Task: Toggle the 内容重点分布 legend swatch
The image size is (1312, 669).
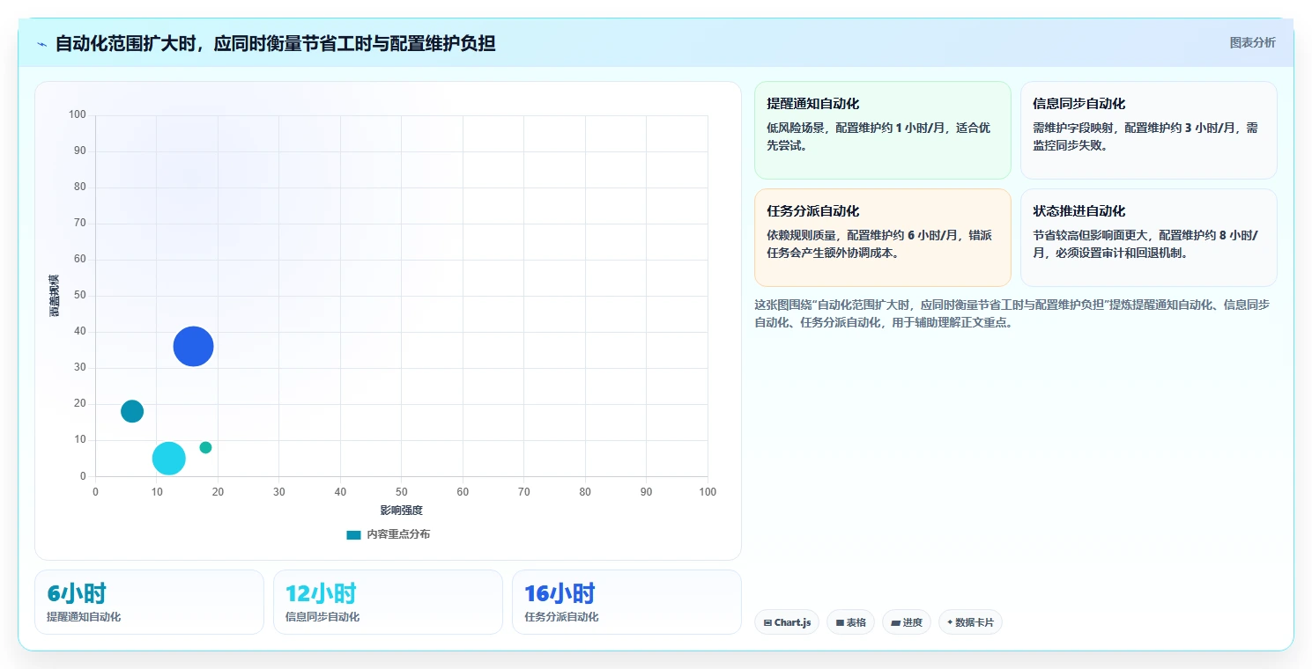Action: tap(353, 534)
